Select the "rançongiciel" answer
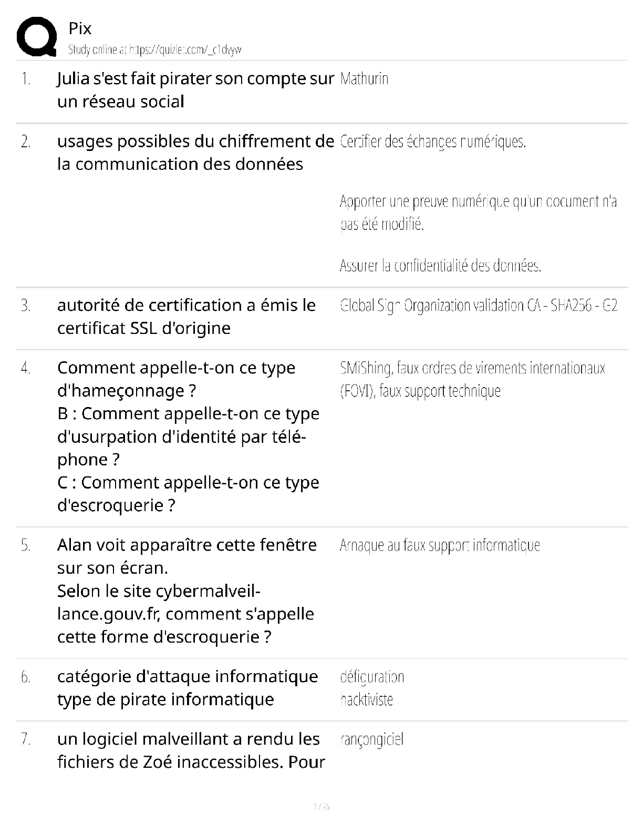This screenshot has width=643, height=833. click(x=371, y=739)
